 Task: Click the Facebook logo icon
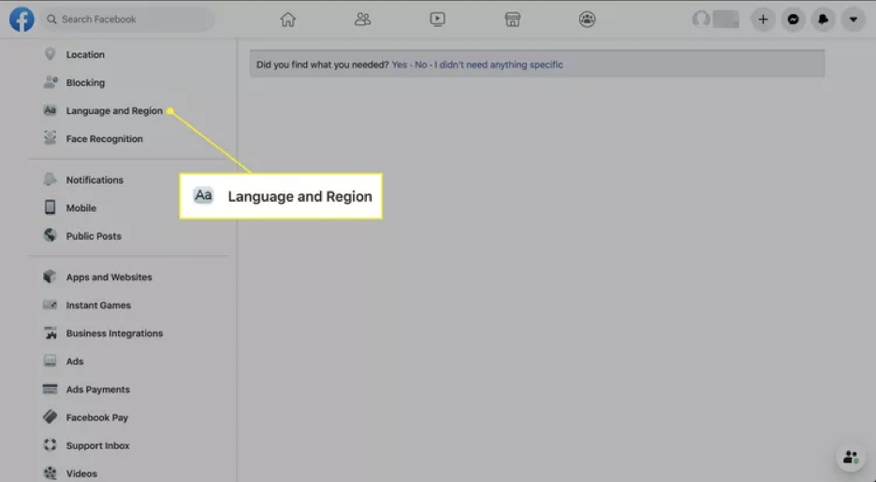[x=22, y=19]
